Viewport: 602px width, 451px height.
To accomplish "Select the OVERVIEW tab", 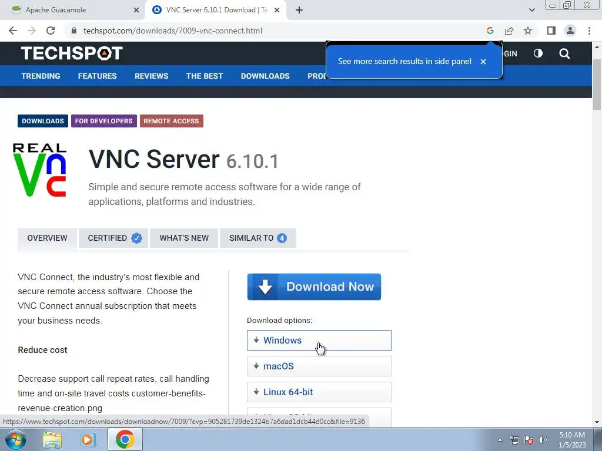I will point(47,238).
